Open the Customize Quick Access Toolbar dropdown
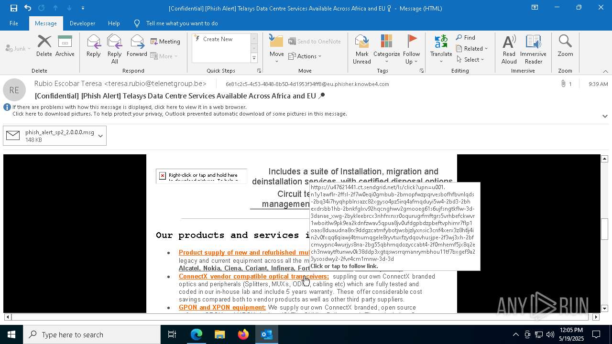612x344 pixels. click(x=83, y=8)
